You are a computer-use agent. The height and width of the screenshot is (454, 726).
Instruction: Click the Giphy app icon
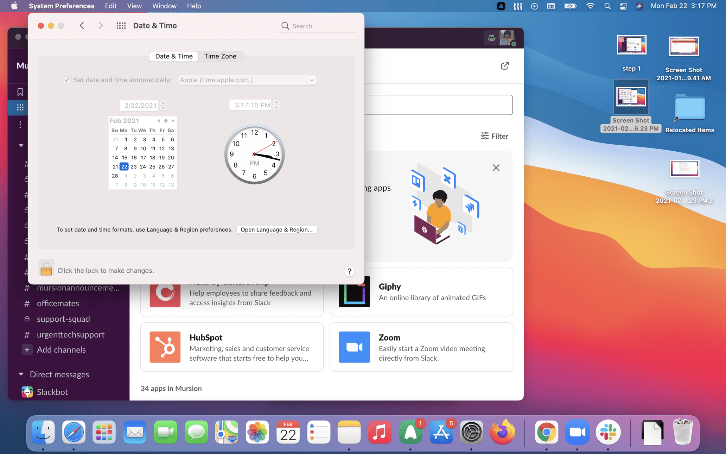coord(354,291)
